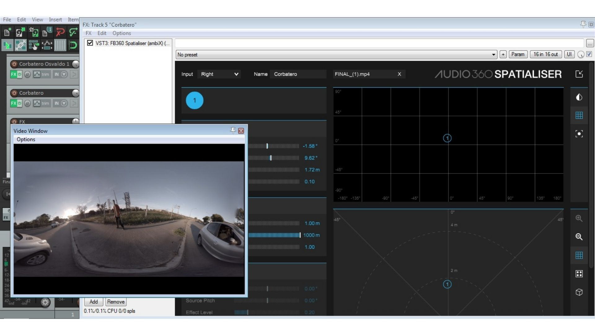The image size is (595, 334).
Task: Uncheck the FB360 Spatialiser plugin checkbox
Action: [x=90, y=43]
